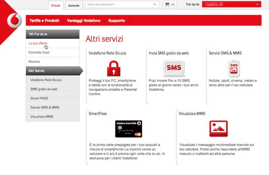
Task: Click text 'Proteggi il tuo PC, smartphone'
Action: point(112,80)
